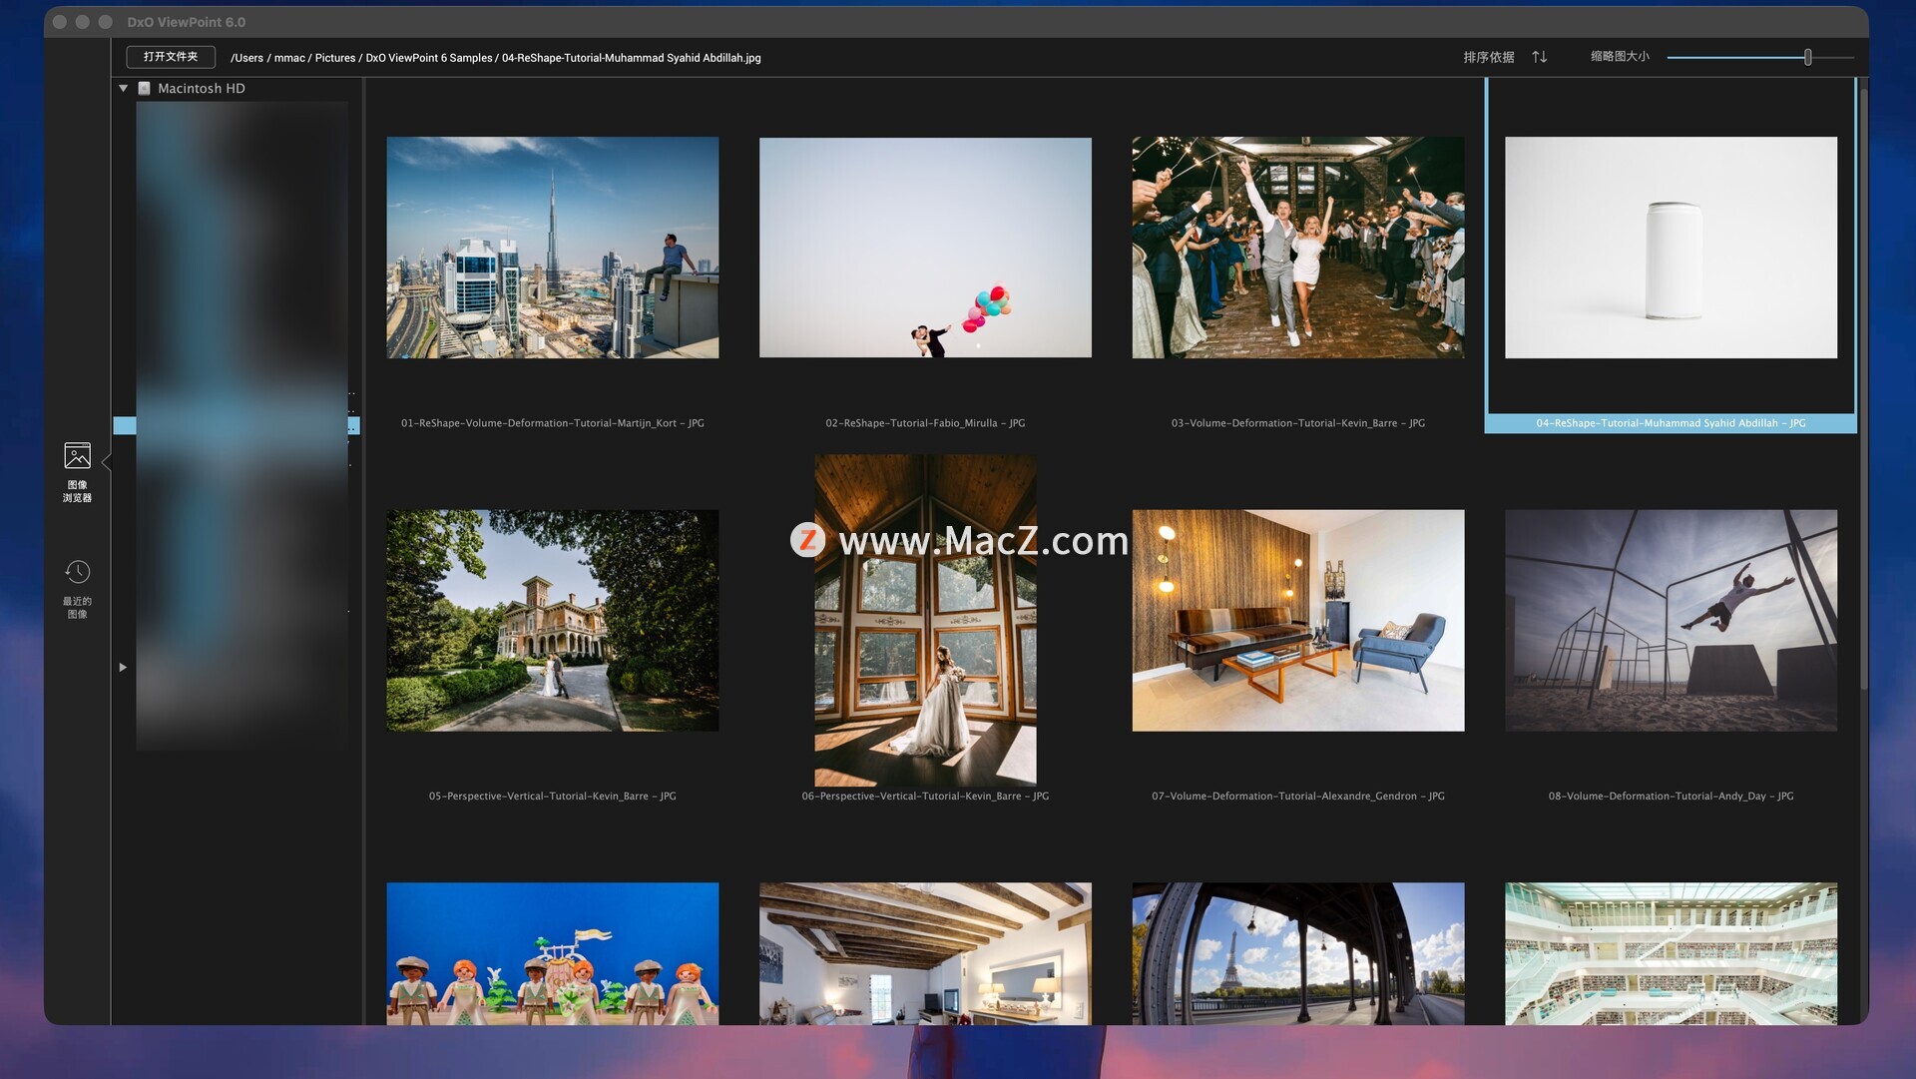Toggle sort direction arrows icon
Viewport: 1916px width, 1079px height.
[1539, 57]
